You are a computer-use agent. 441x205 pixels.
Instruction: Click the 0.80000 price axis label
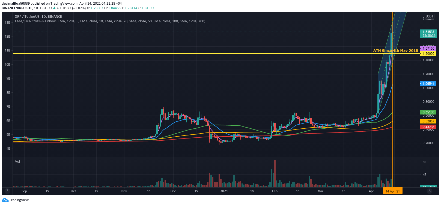coord(428,102)
